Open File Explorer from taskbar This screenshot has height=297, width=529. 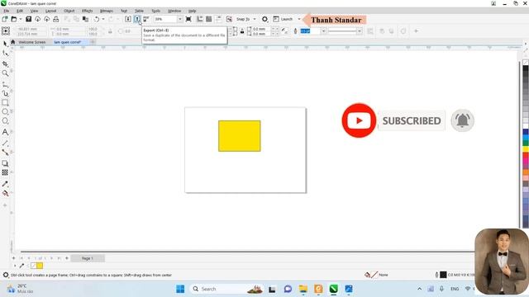pyautogui.click(x=303, y=289)
